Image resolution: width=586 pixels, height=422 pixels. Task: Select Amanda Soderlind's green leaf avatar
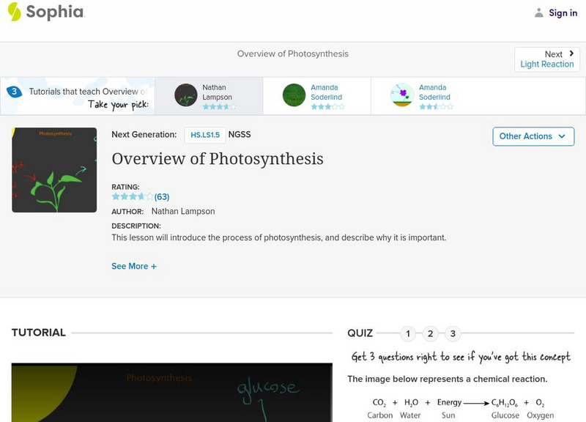(x=293, y=95)
